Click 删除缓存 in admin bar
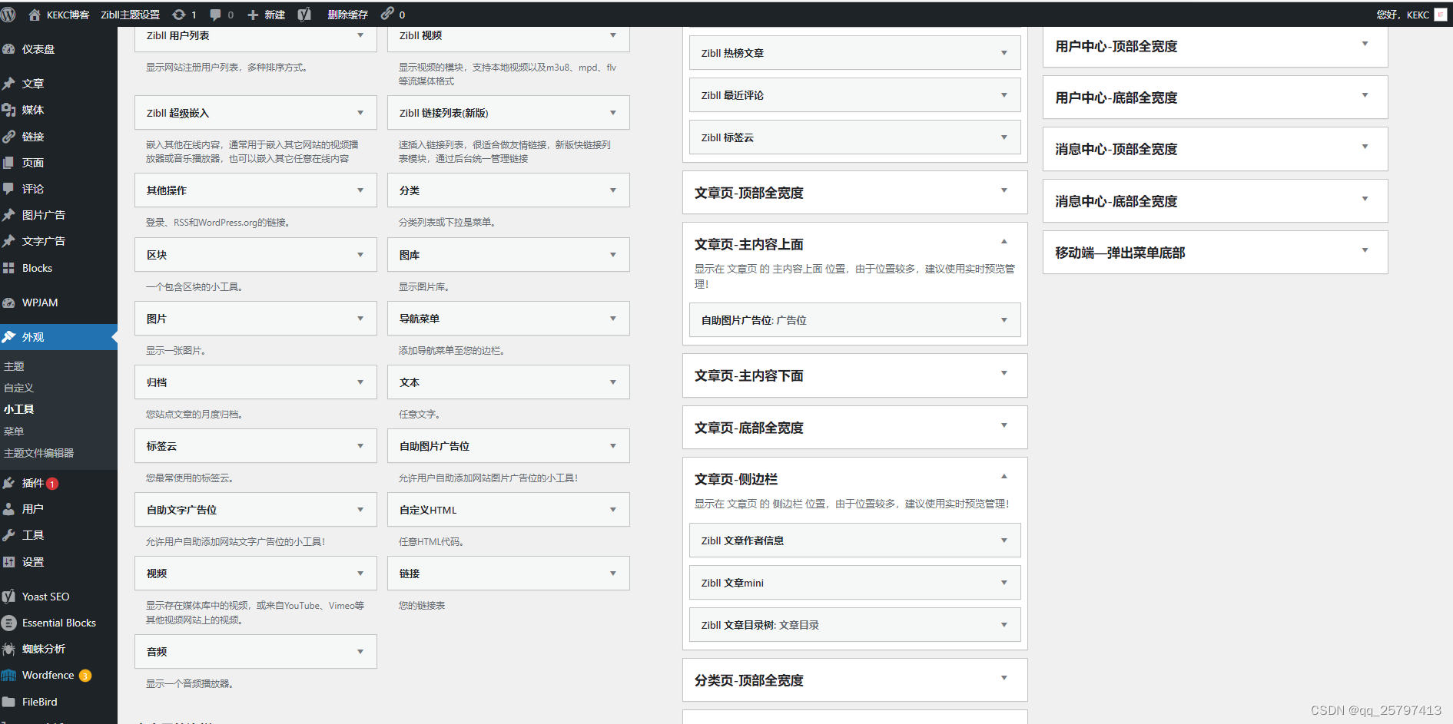 [347, 15]
